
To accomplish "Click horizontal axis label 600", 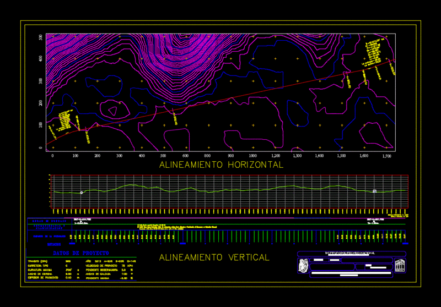I will click(x=185, y=156).
